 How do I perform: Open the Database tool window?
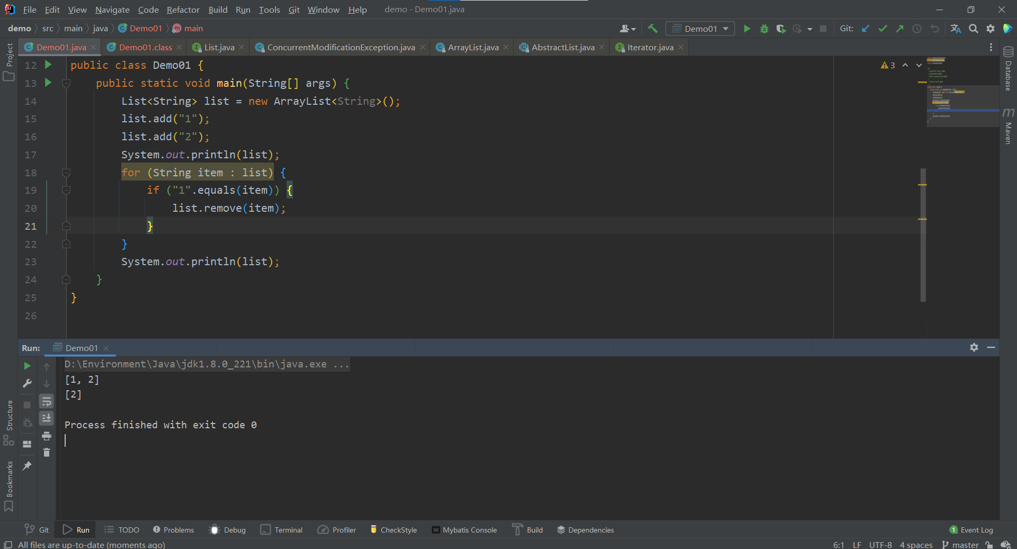(x=1008, y=69)
